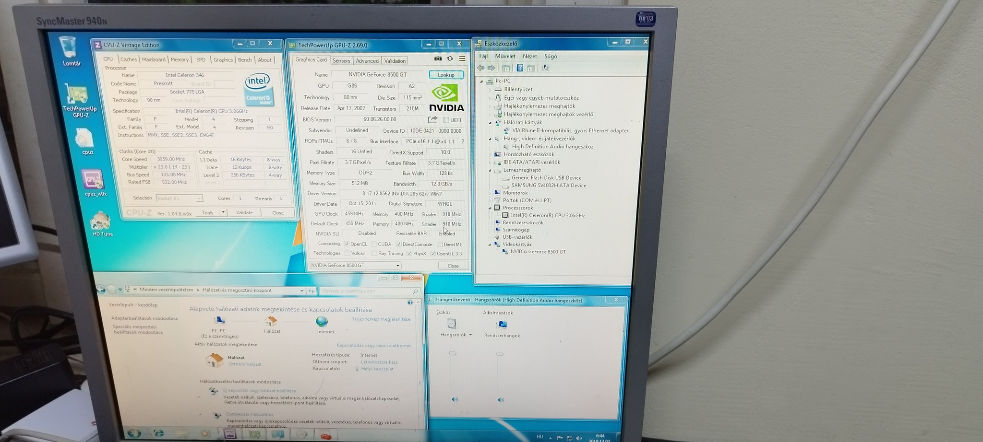This screenshot has height=442, width=983.
Task: Open the Nézet menu in Device Manager
Action: click(x=530, y=56)
